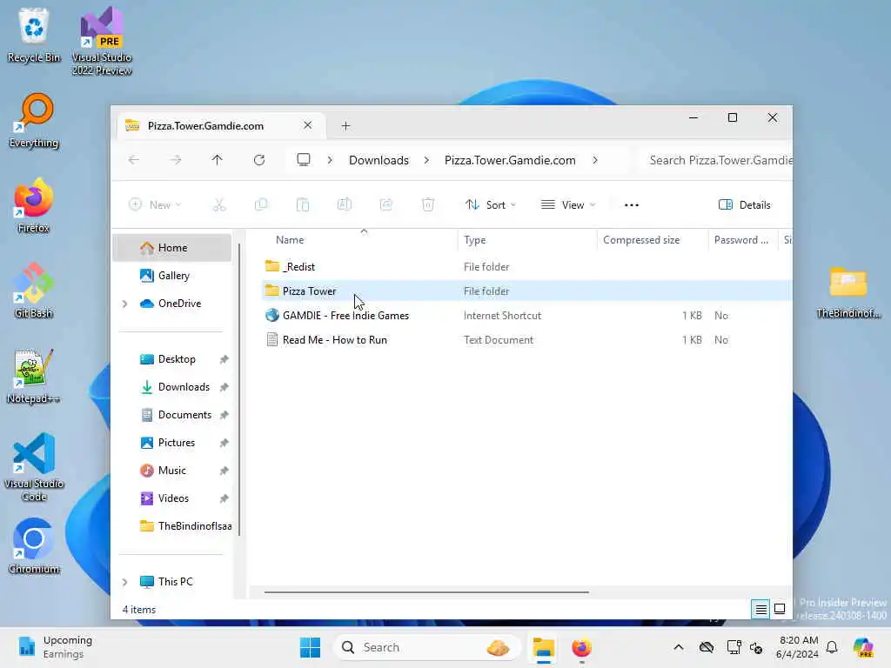The height and width of the screenshot is (668, 891).
Task: Open Downloads quick access item
Action: (172, 387)
